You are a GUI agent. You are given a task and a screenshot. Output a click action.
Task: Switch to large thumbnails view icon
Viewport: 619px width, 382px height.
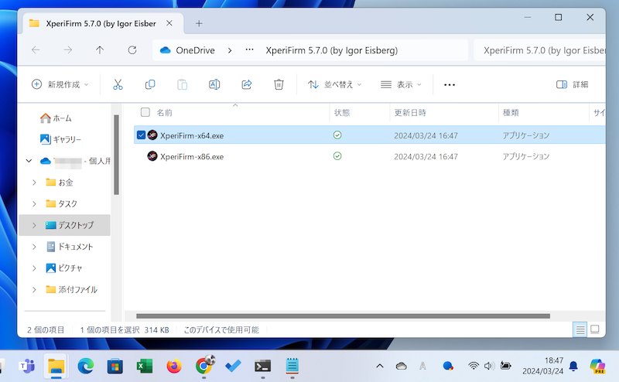[x=595, y=329]
